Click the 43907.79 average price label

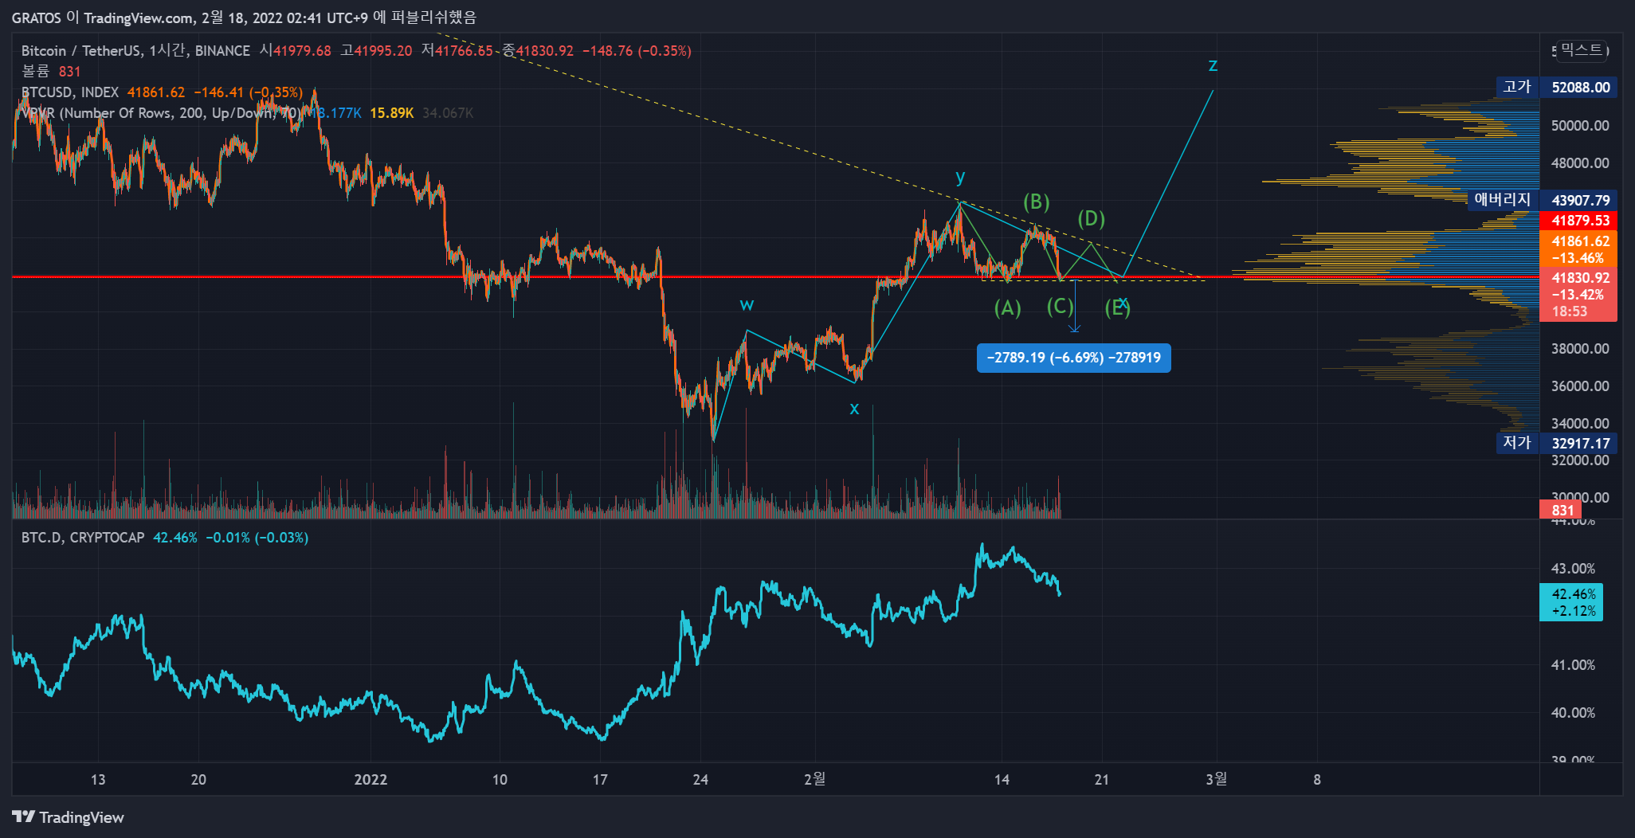1581,201
